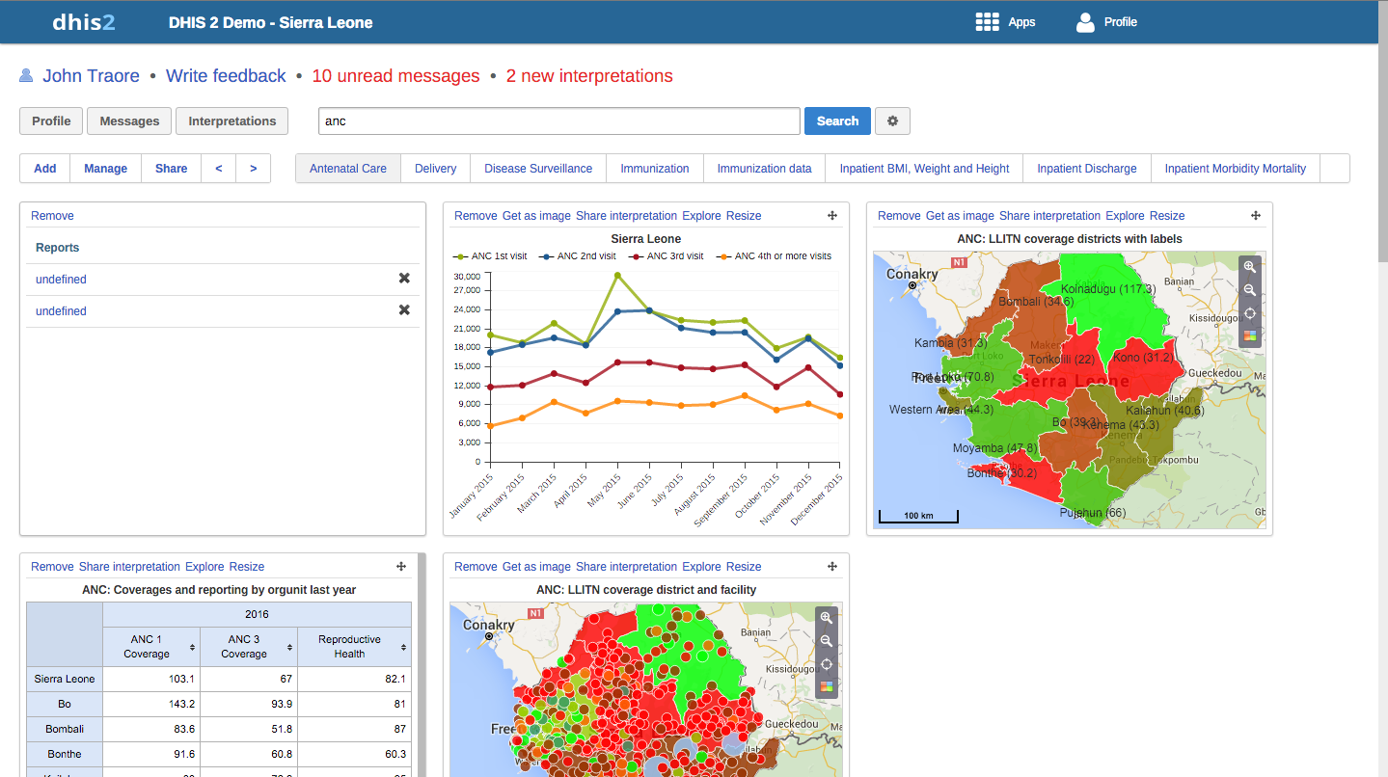This screenshot has width=1388, height=777.
Task: Click the map's zoom-to-extent crosshair icon
Action: [x=1249, y=313]
